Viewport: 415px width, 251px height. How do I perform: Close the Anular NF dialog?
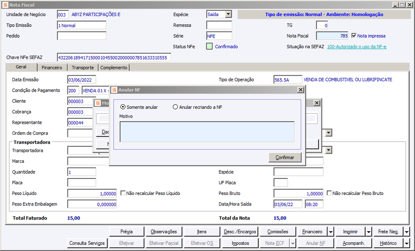pyautogui.click(x=301, y=90)
